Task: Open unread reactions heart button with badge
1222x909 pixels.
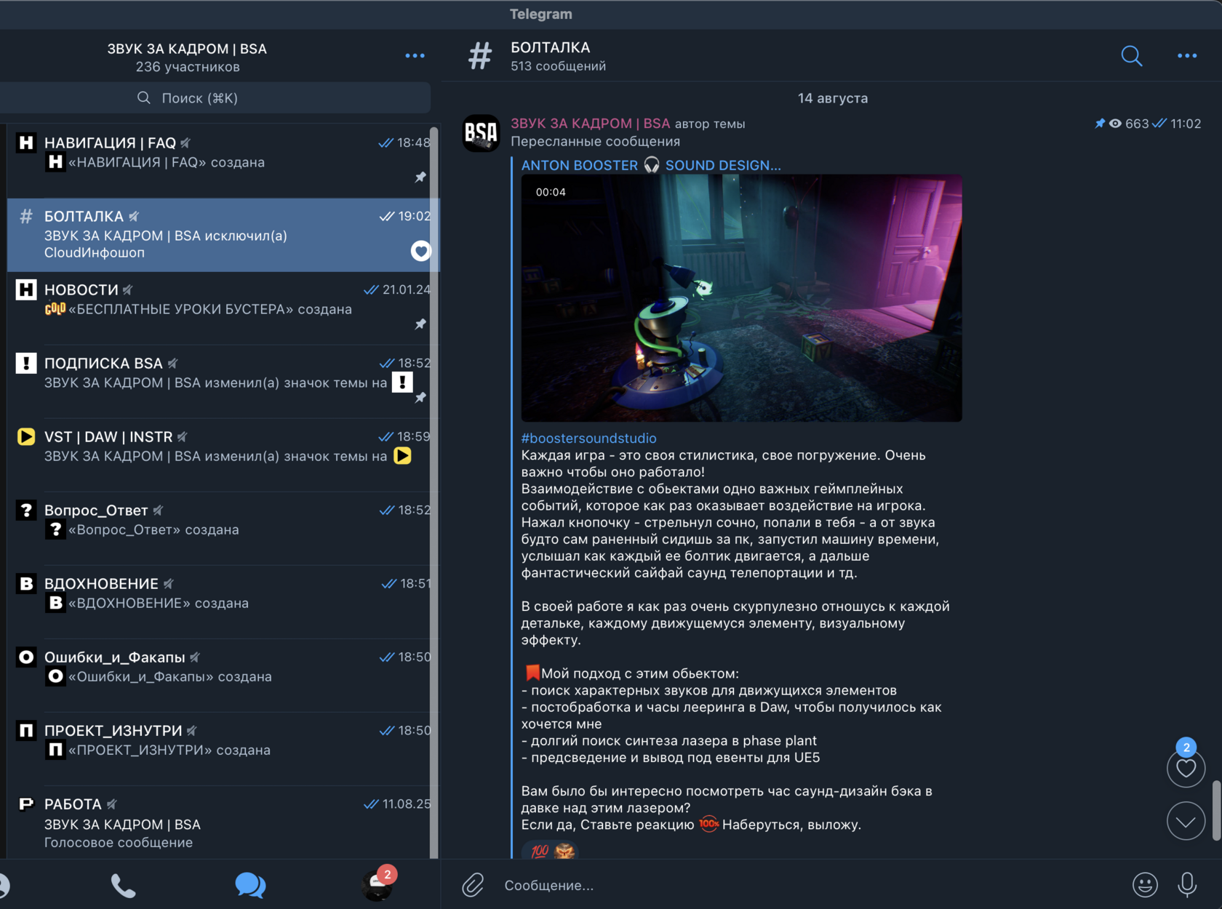Action: tap(1186, 767)
